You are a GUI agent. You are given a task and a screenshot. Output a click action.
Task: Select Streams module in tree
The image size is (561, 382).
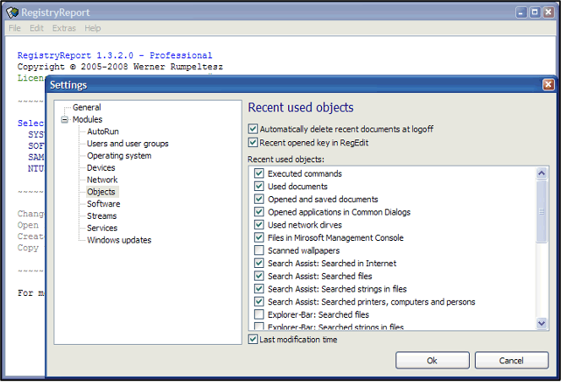point(101,216)
